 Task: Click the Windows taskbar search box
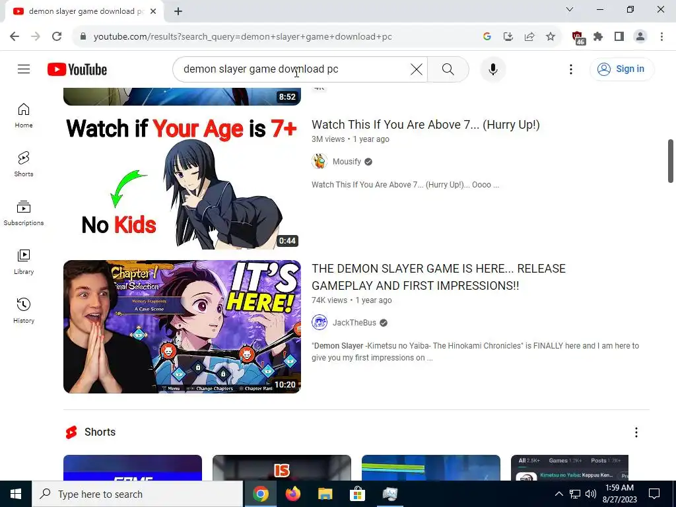[137, 494]
